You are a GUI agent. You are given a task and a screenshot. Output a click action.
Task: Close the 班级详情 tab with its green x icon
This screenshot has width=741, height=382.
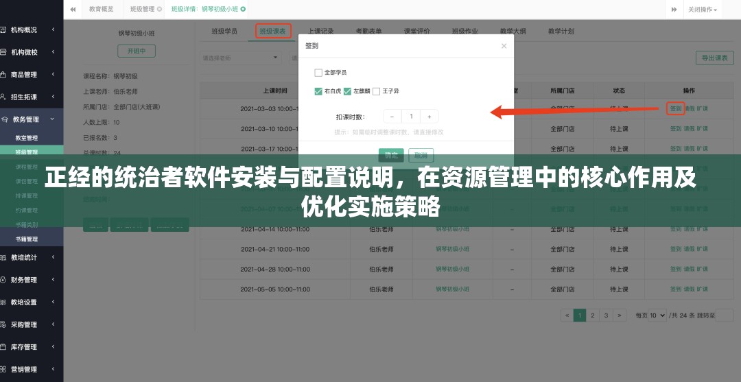(243, 9)
